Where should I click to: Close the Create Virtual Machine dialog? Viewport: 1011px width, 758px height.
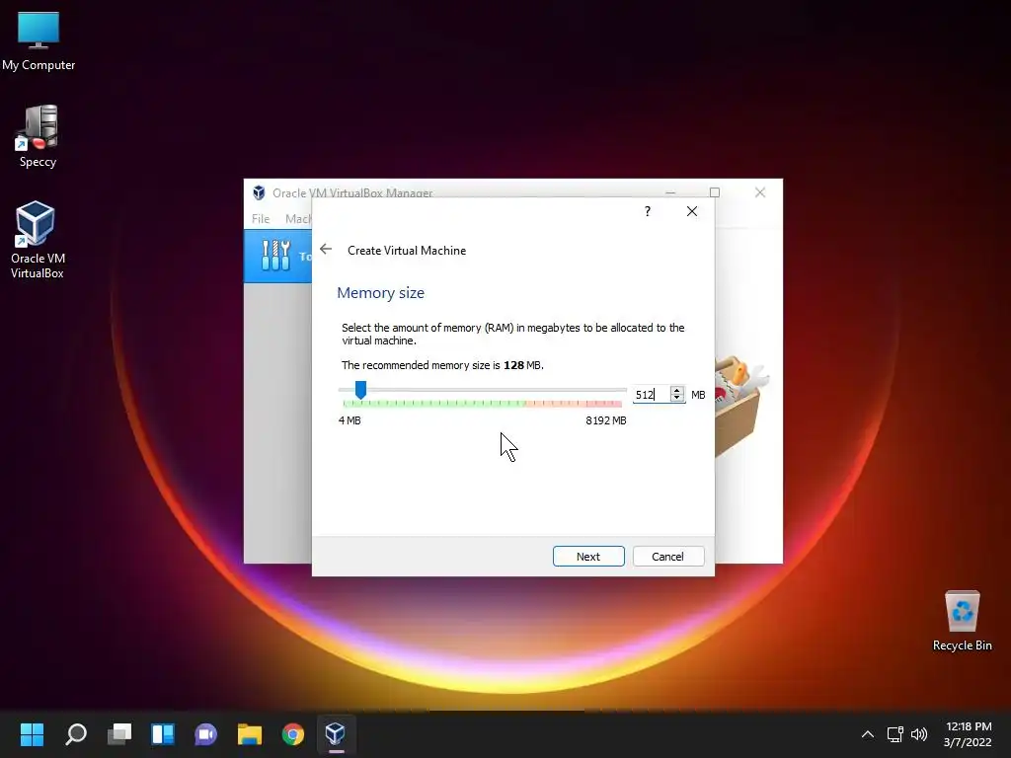(692, 211)
